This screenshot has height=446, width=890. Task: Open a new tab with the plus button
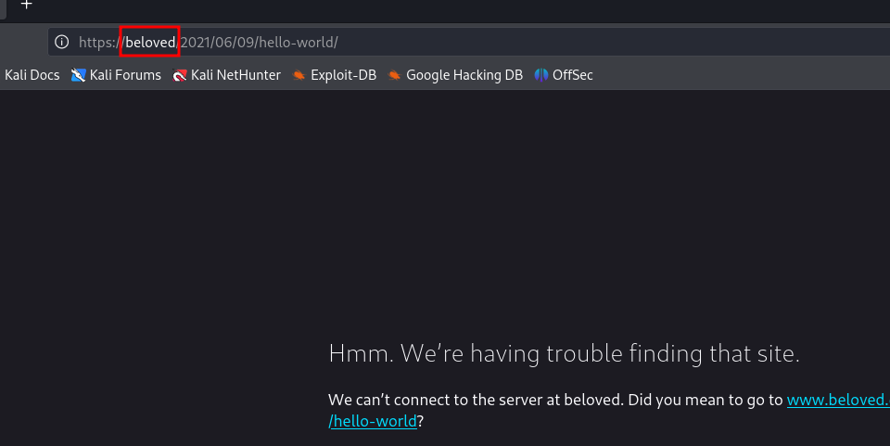27,5
